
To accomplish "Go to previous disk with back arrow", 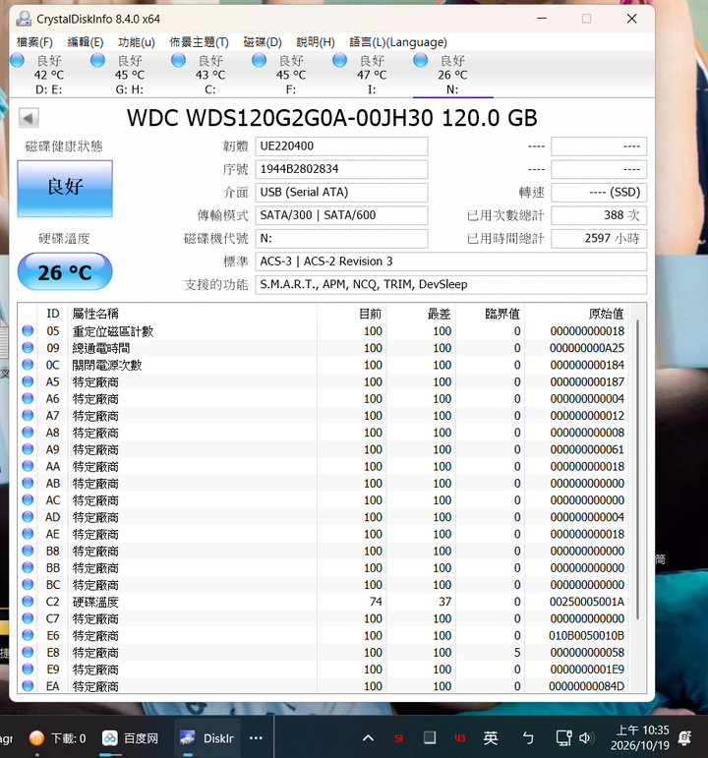I will [29, 118].
